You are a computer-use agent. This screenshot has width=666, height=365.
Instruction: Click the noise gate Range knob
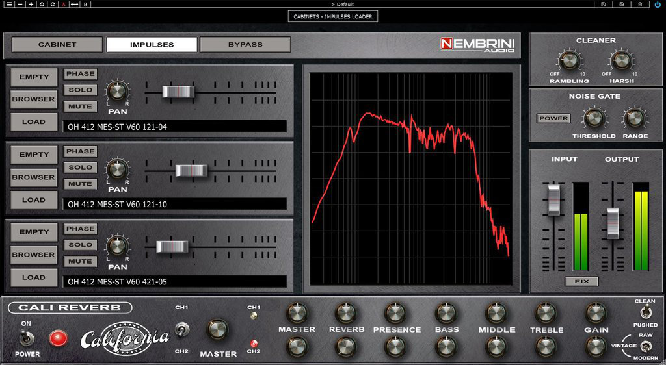click(x=635, y=118)
